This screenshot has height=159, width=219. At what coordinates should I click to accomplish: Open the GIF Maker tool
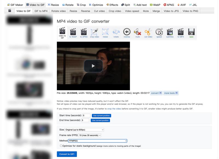click(15, 5)
